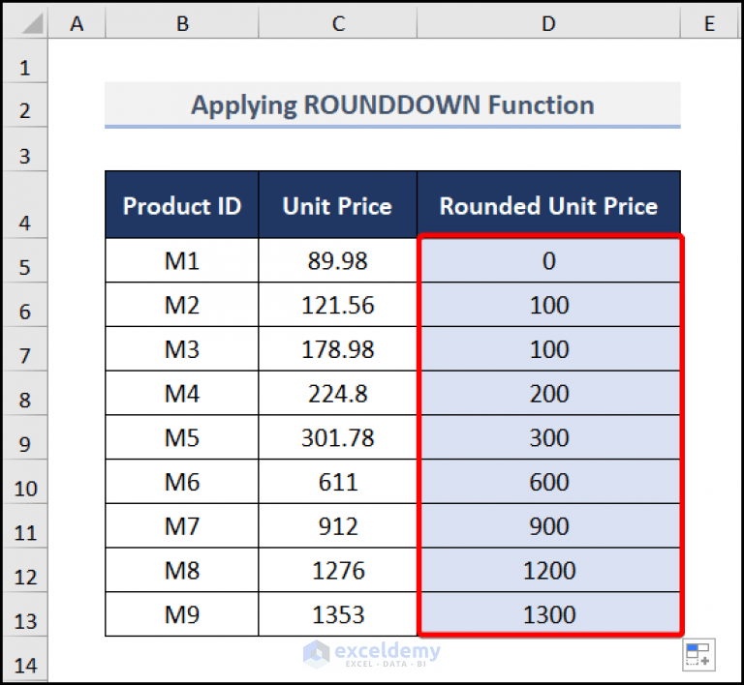The width and height of the screenshot is (744, 685).
Task: Click rounded value 100 in M2 row
Action: coord(548,305)
